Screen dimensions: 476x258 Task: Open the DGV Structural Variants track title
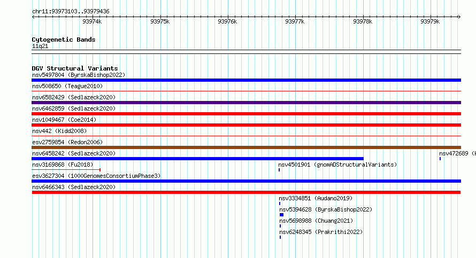[x=75, y=68]
